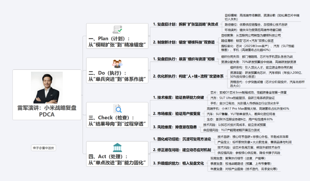Viewport: 310px width, 181px height.
Task: Select subtopic 3. 风险维度:排查潜在隐患
Action: point(175,127)
